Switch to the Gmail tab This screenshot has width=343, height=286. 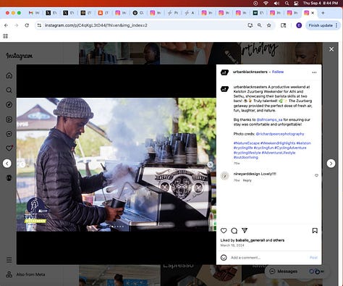34,13
